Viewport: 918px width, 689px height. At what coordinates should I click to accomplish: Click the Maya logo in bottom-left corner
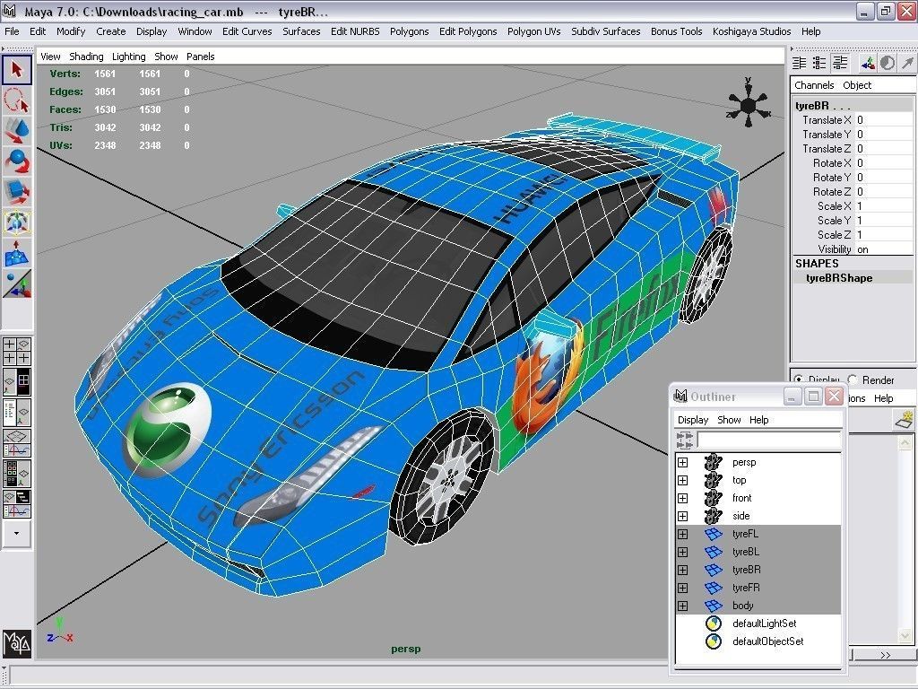17,643
